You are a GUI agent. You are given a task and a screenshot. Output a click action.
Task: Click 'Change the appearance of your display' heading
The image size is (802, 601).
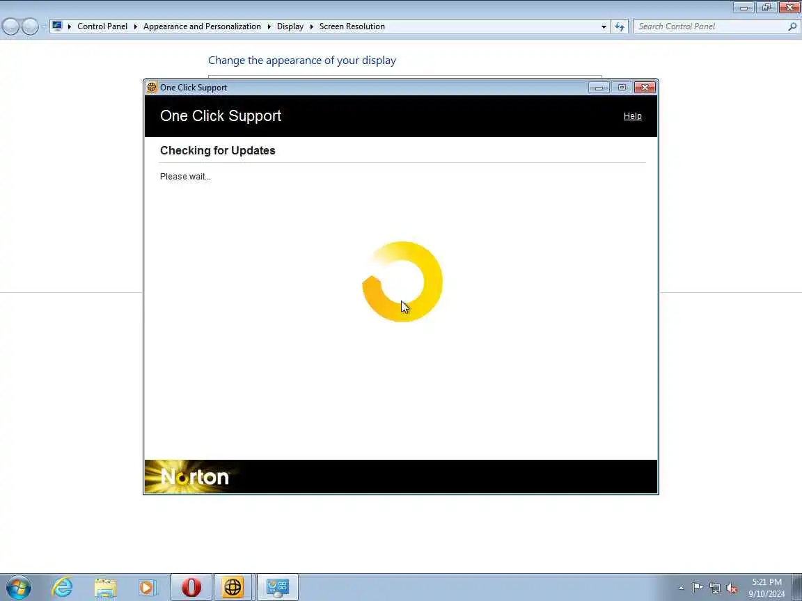pyautogui.click(x=301, y=61)
